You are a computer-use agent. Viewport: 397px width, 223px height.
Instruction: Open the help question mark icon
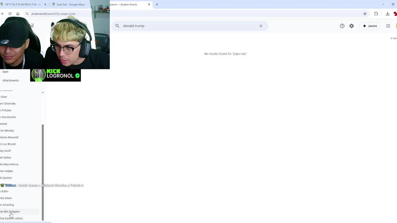342,26
